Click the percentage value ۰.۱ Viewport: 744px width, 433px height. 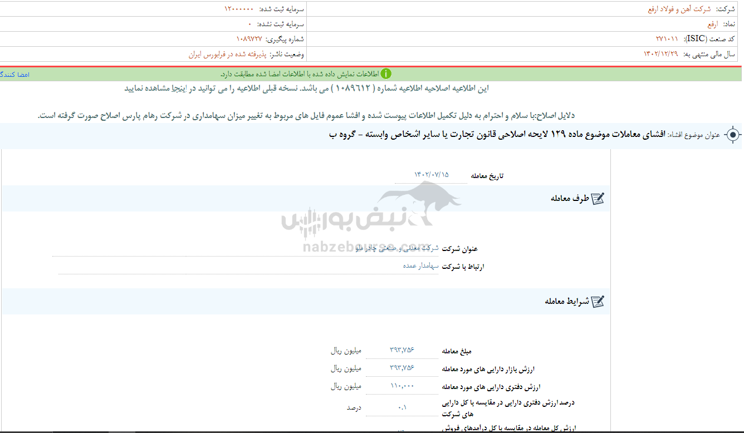[402, 407]
